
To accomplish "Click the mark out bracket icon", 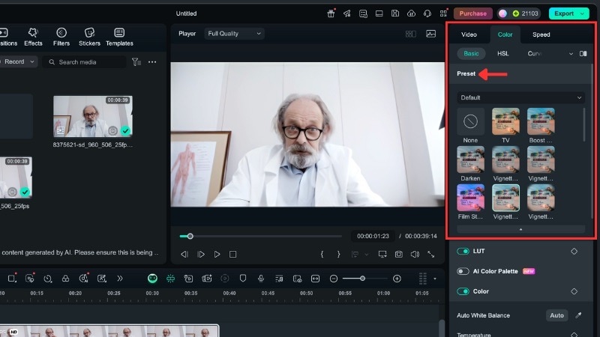I will 339,254.
